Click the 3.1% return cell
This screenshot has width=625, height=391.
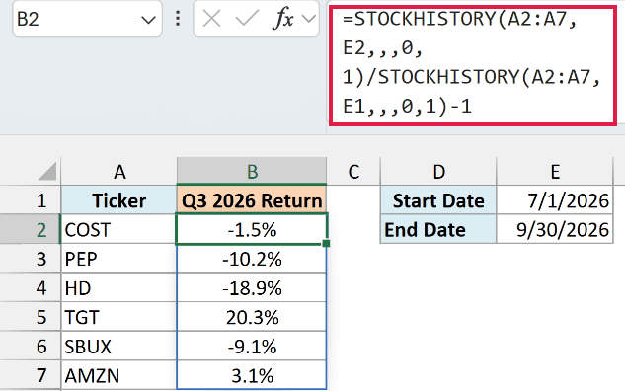coord(252,375)
